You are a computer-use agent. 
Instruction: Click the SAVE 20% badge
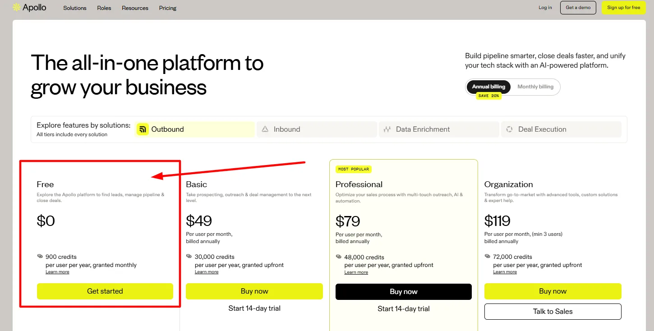click(489, 96)
